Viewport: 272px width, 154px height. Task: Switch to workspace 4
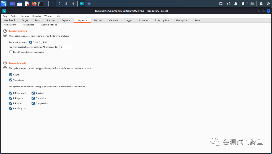coord(73,4)
